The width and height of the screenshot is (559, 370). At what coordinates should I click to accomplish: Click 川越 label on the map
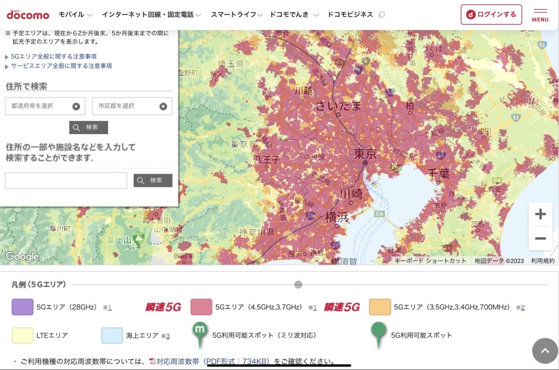point(303,90)
